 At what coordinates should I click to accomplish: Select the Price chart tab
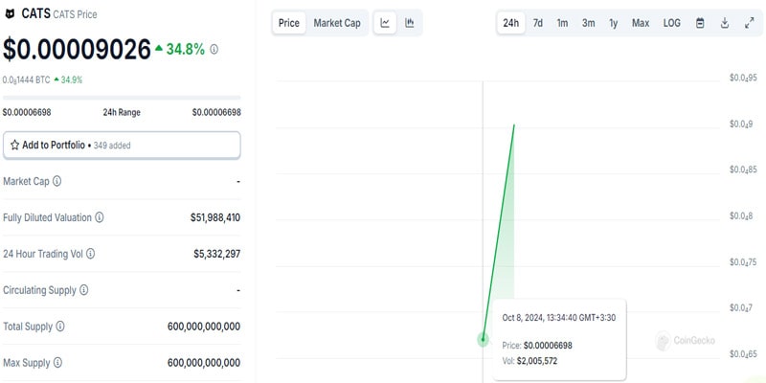point(289,23)
